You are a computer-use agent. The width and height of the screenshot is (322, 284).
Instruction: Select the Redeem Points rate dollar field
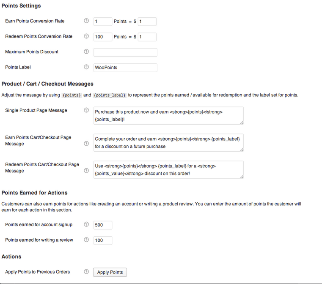point(147,37)
